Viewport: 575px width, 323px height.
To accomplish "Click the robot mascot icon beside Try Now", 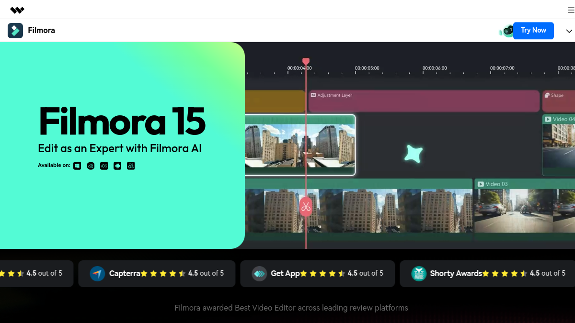I will 507,31.
